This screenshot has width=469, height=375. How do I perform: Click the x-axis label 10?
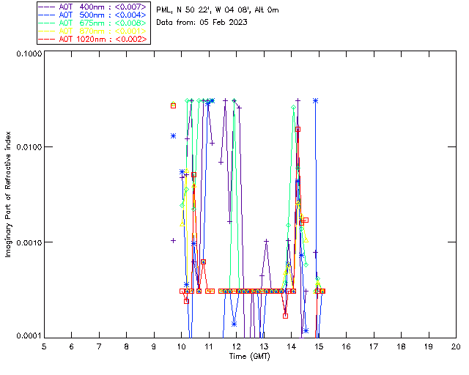[x=181, y=346]
